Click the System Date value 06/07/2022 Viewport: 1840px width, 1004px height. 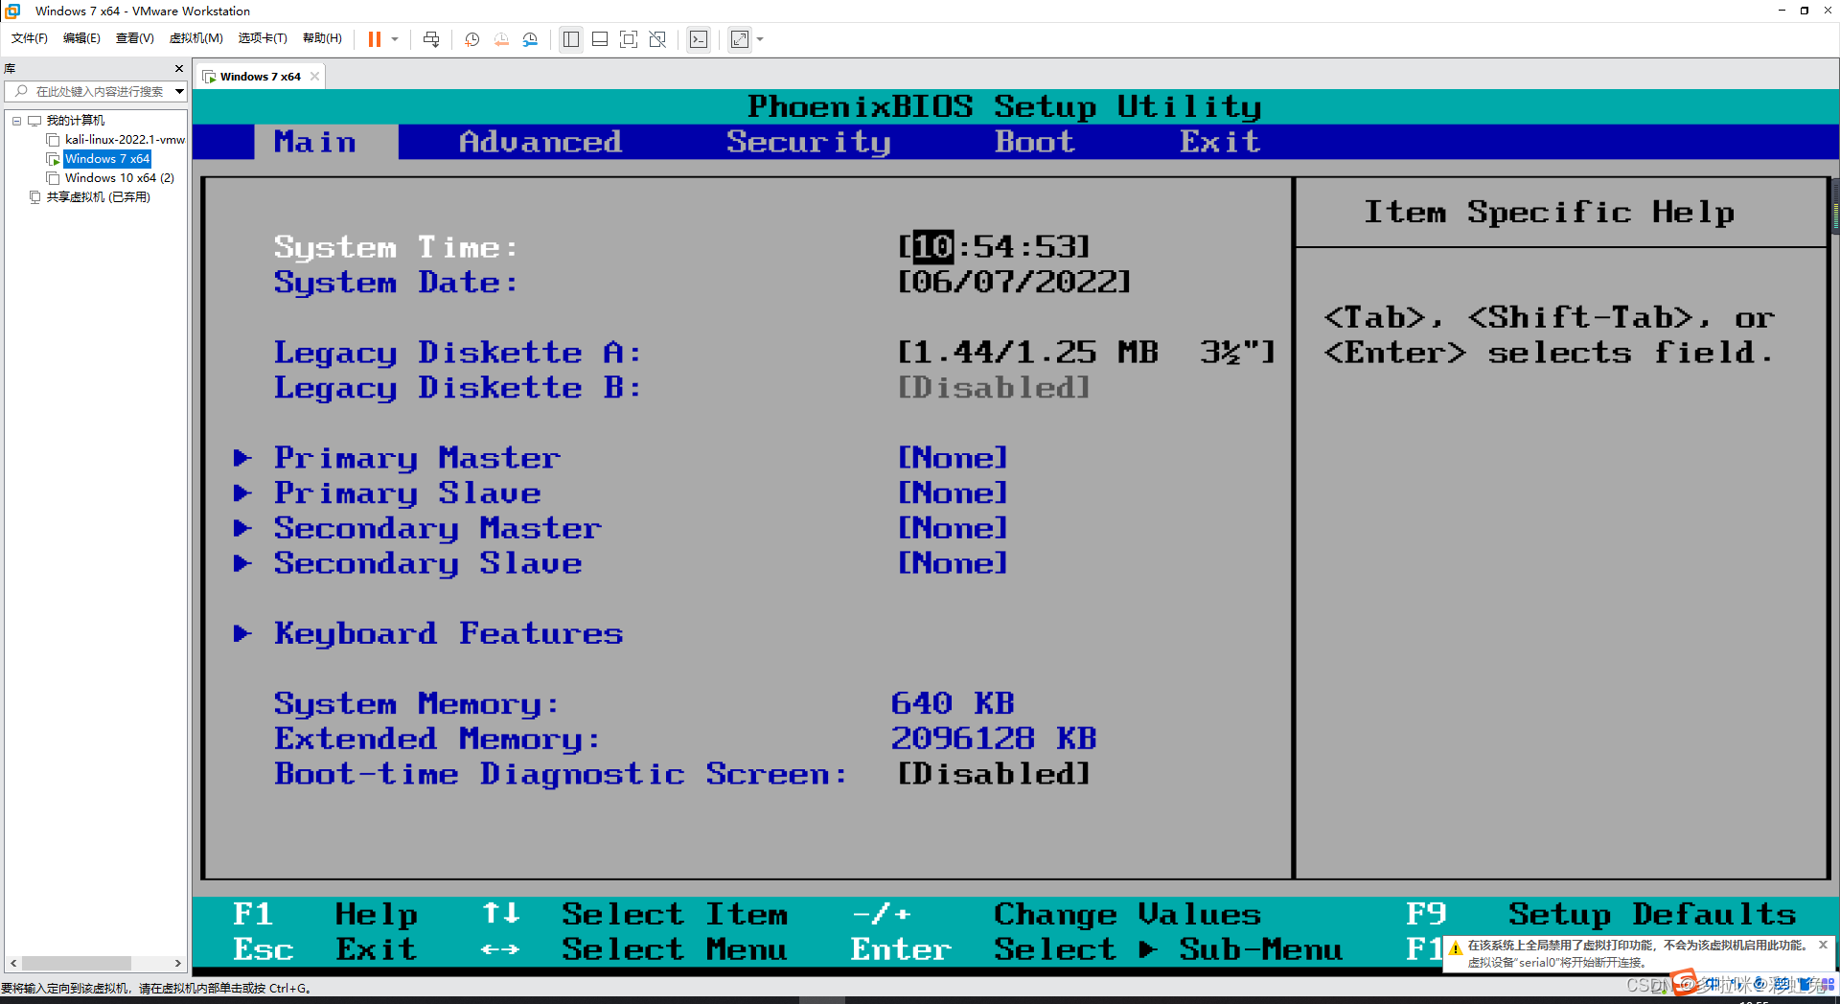click(x=1015, y=283)
